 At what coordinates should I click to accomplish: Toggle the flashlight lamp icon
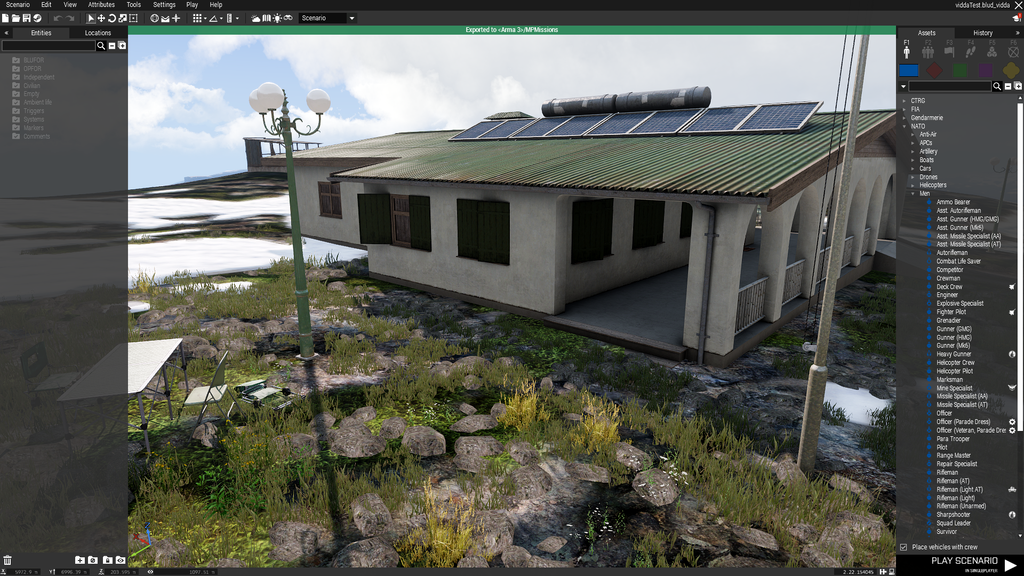(x=277, y=18)
